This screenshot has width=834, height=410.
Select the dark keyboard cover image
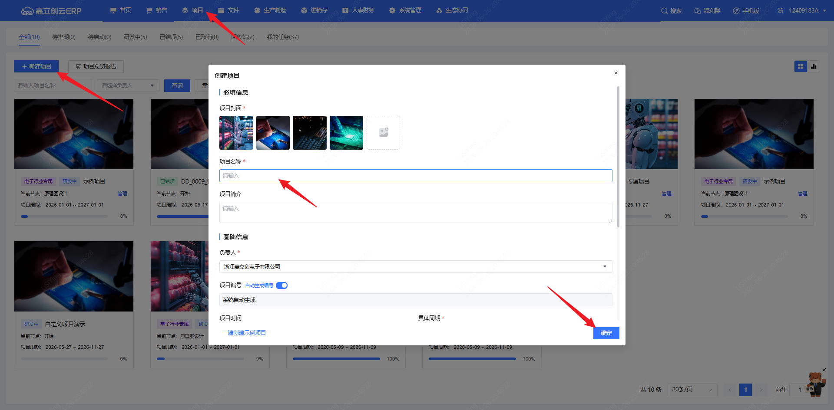[x=310, y=133]
